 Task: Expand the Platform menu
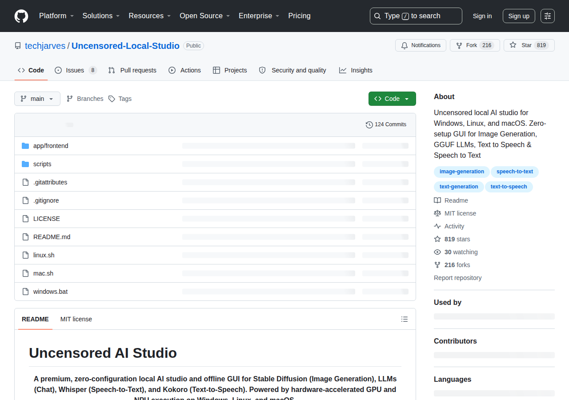(x=56, y=16)
